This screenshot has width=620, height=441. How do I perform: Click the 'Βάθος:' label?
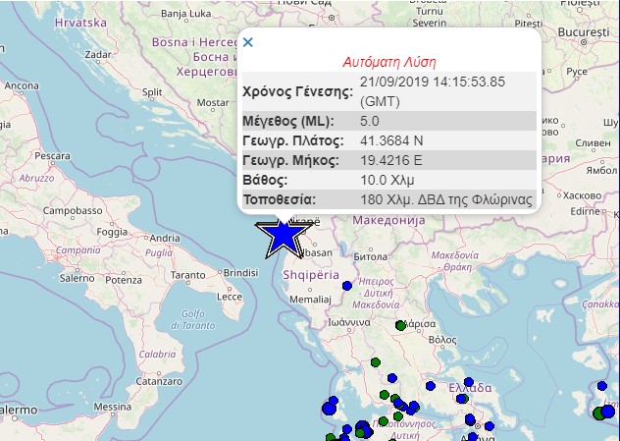265,180
